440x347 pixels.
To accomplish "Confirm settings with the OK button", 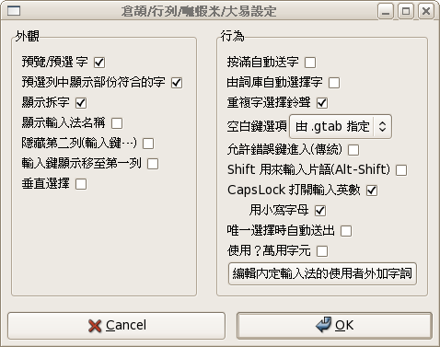I will (334, 326).
